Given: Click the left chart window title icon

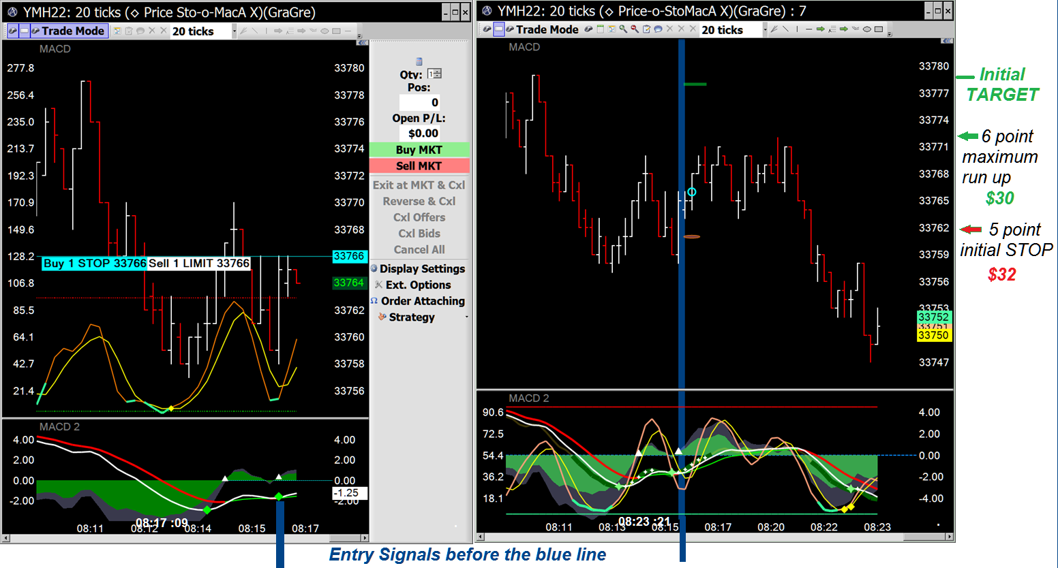Looking at the screenshot, I should (x=11, y=12).
